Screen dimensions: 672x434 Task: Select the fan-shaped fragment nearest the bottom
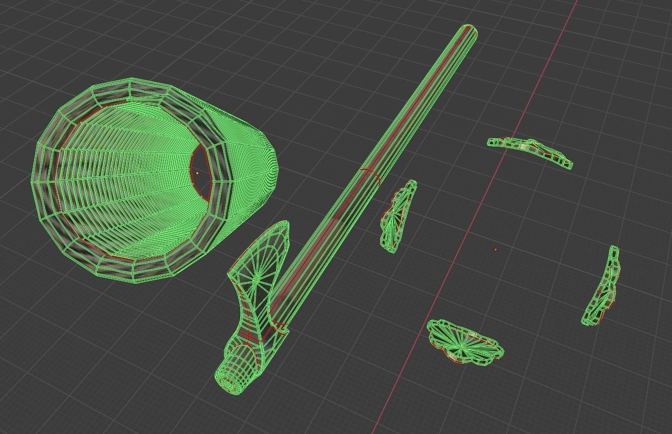coord(465,343)
